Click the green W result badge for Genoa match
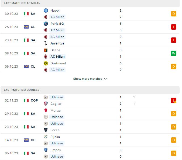 coord(174,53)
